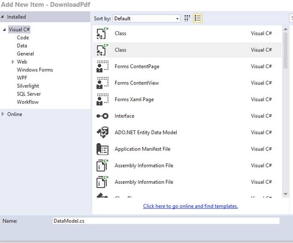
Task: Open the Sort by Default dropdown
Action: tap(146, 18)
